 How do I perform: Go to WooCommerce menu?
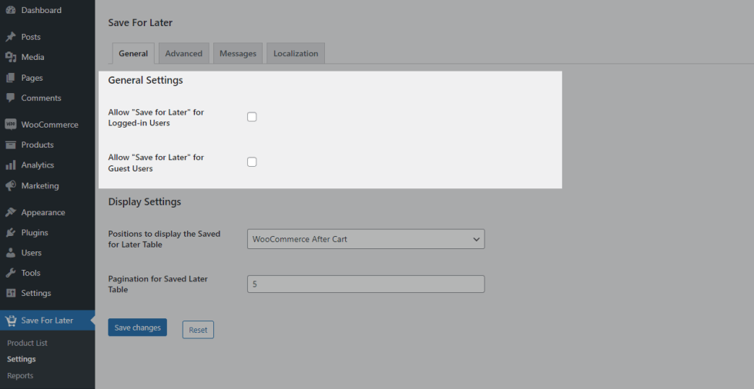click(49, 125)
